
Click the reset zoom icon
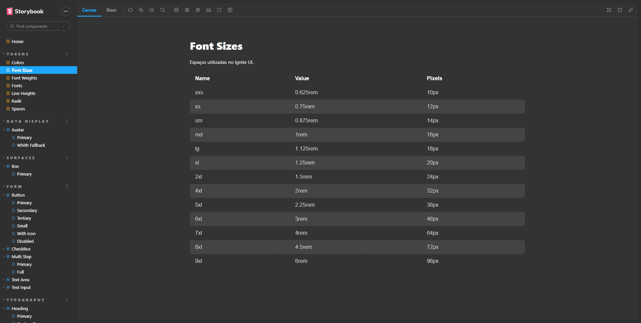162,10
